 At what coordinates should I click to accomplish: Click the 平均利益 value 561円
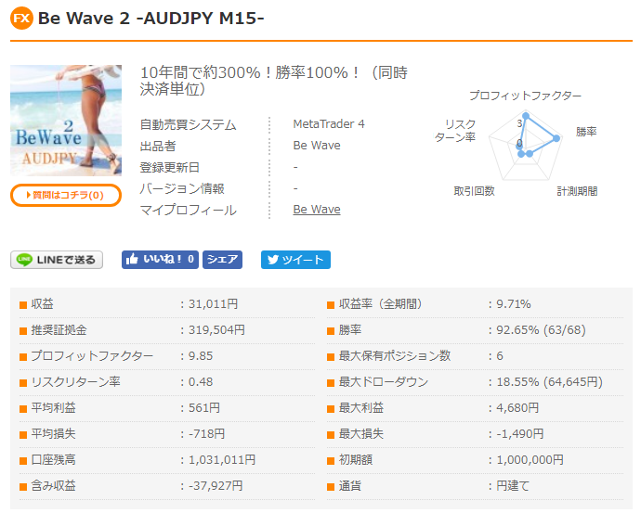[204, 407]
